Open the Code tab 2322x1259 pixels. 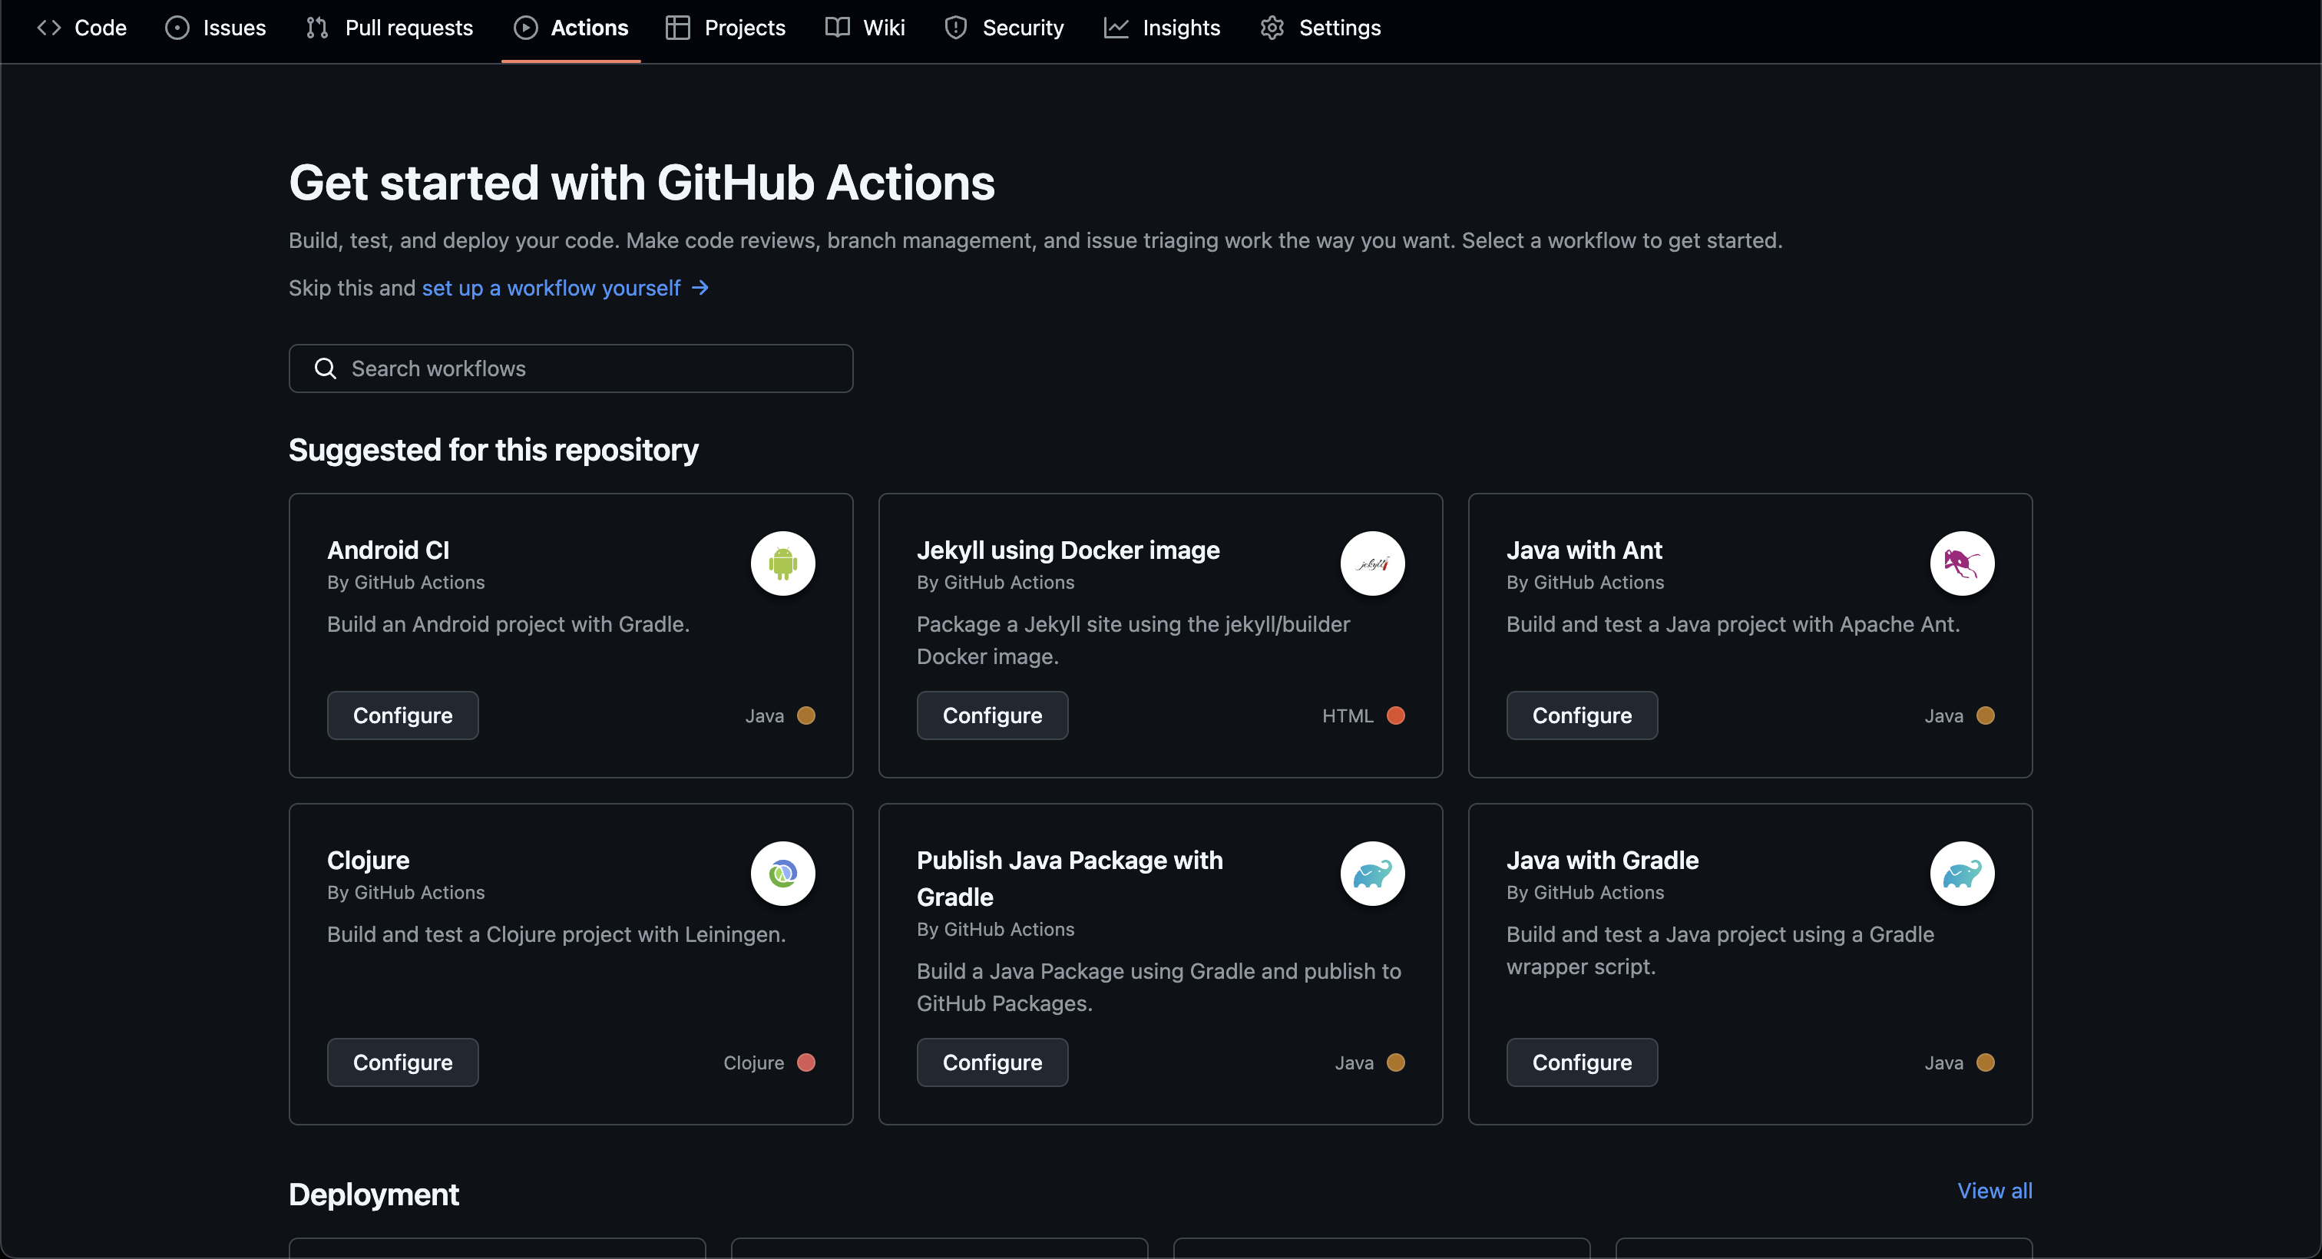[82, 28]
